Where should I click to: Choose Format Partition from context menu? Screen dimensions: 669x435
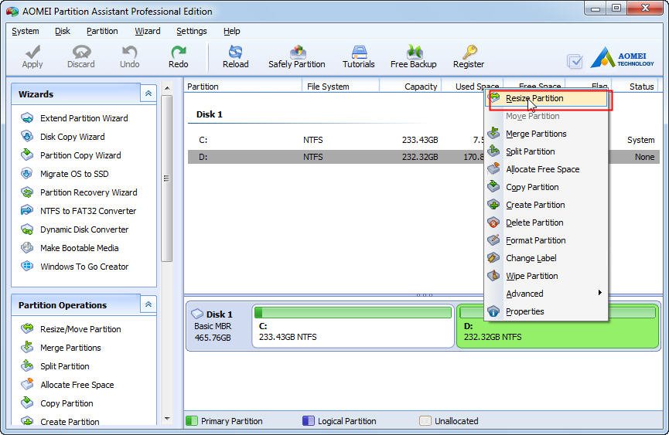click(x=547, y=240)
